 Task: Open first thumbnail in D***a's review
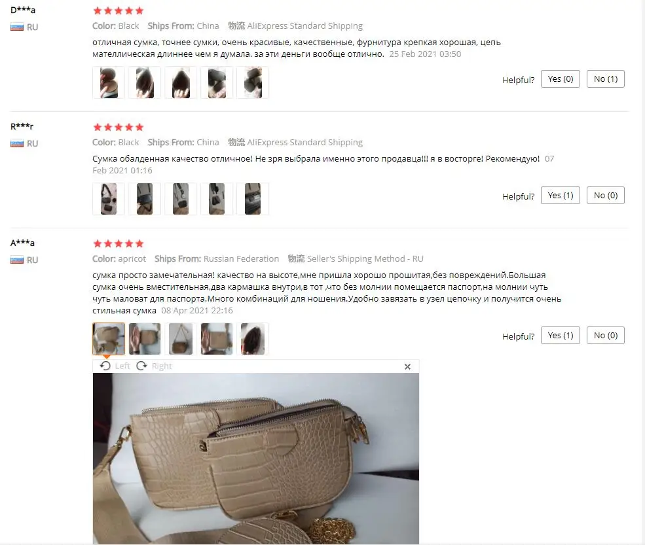109,82
